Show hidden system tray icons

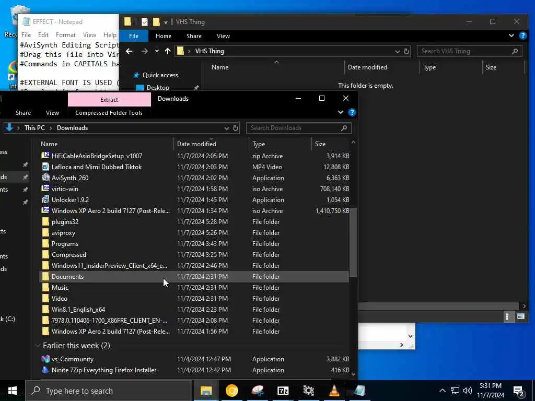pos(442,391)
